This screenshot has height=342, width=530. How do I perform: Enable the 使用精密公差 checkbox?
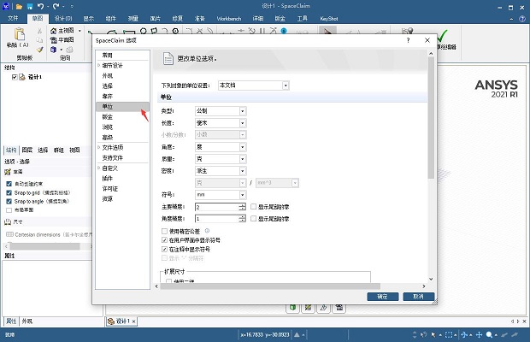coord(164,231)
